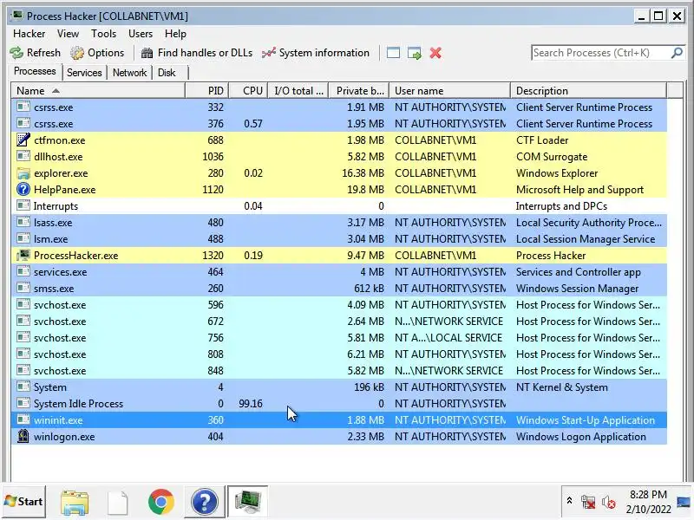Sort by the CPU column header
Screen dimensions: 694x520
click(x=248, y=91)
